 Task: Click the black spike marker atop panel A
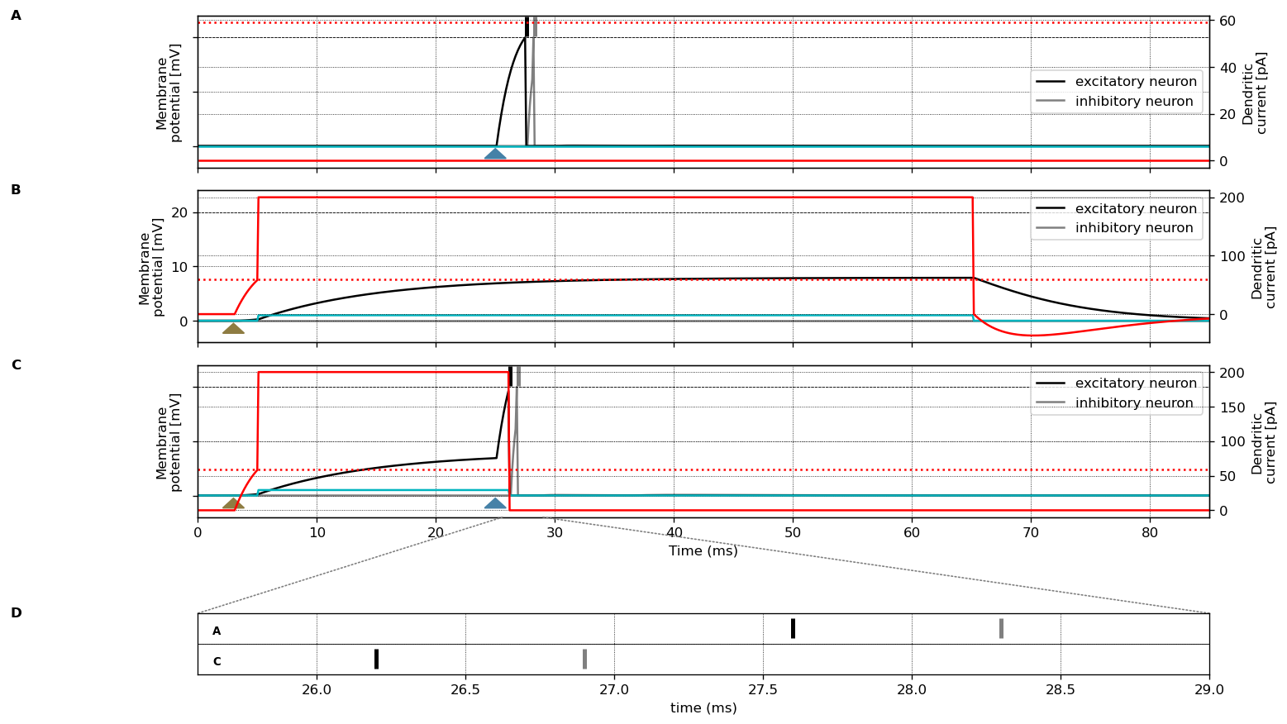pyautogui.click(x=527, y=26)
